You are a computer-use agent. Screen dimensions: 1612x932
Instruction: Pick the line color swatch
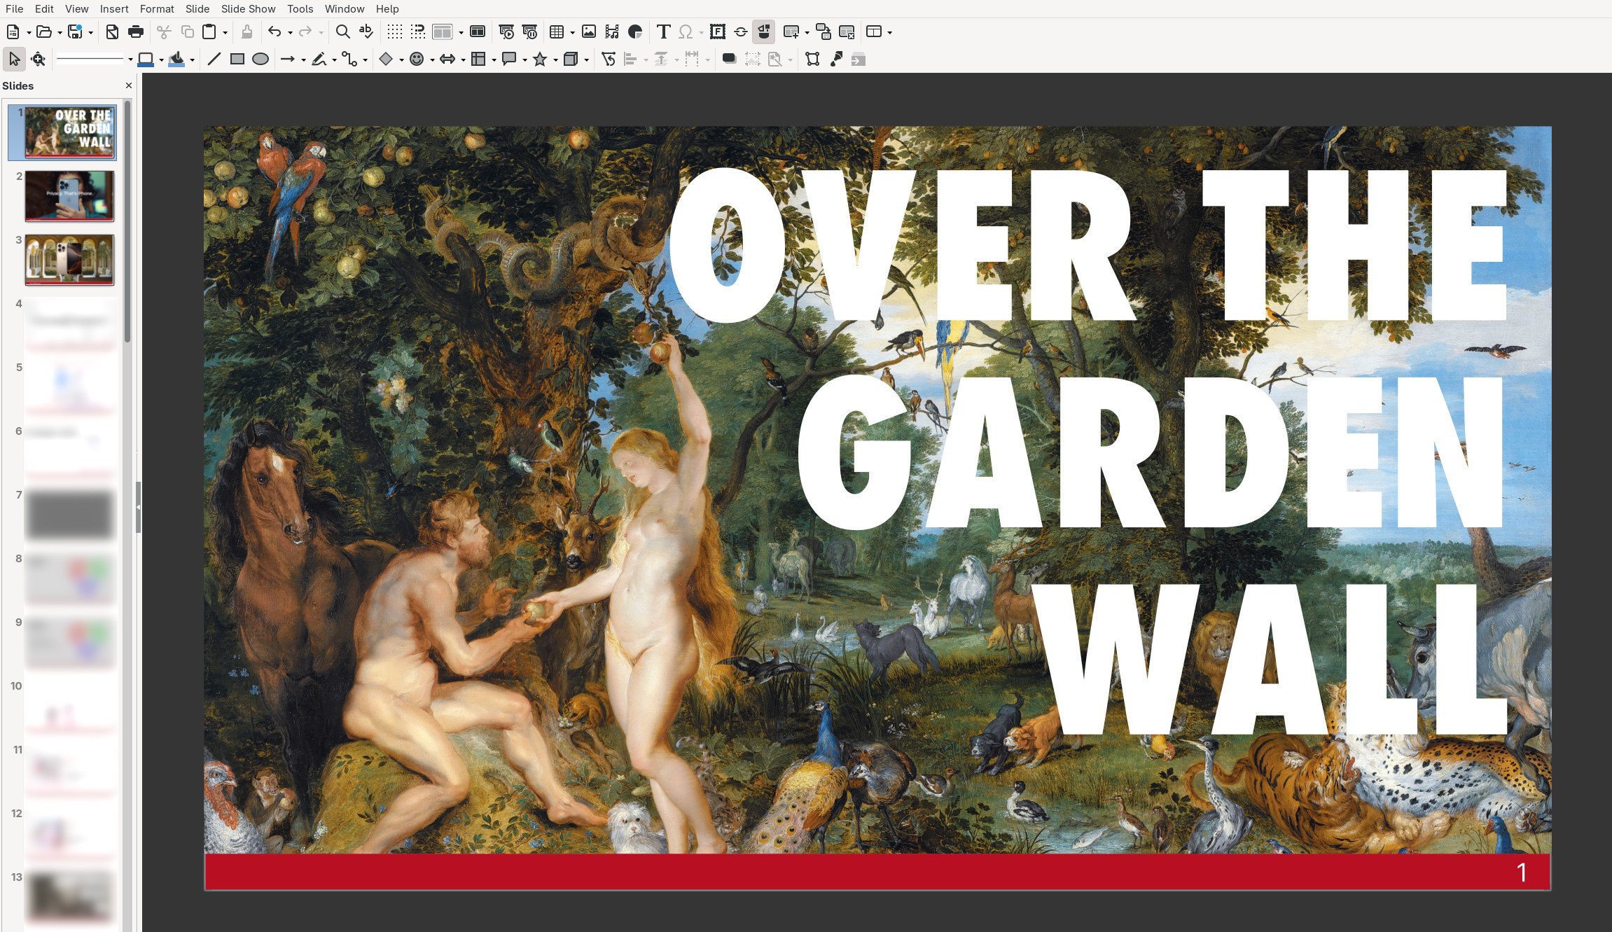(x=146, y=60)
